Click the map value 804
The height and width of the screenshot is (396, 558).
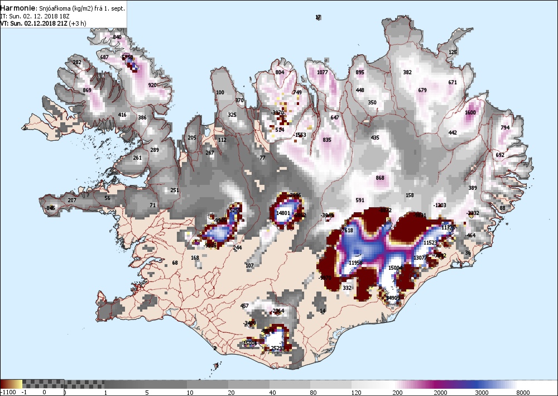coord(280,72)
